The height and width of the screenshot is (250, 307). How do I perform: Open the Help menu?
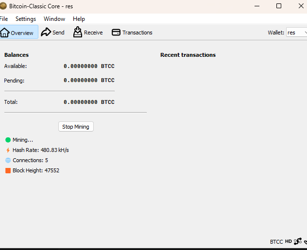79,19
